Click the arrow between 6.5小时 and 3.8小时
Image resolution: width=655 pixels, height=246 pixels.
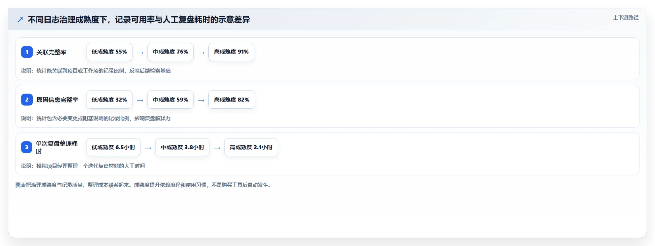[x=148, y=148]
